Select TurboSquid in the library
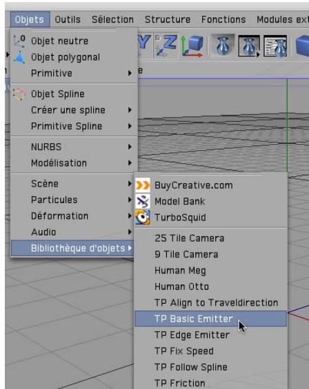Image resolution: width=309 pixels, height=389 pixels. pyautogui.click(x=211, y=218)
